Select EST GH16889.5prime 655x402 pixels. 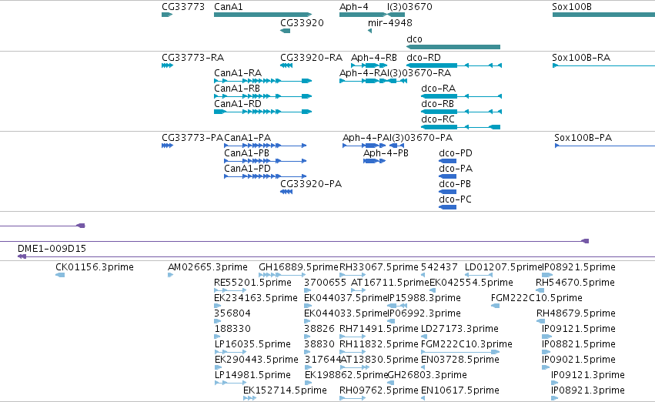point(299,267)
